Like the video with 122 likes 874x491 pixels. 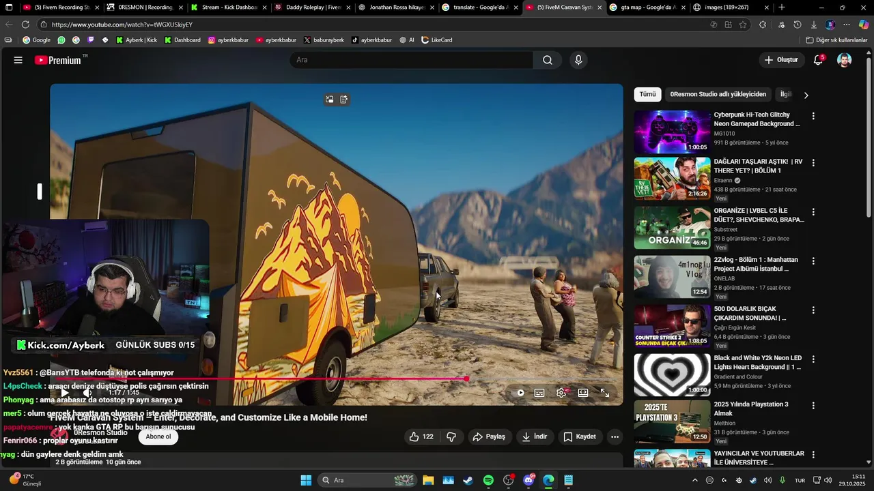click(x=422, y=436)
